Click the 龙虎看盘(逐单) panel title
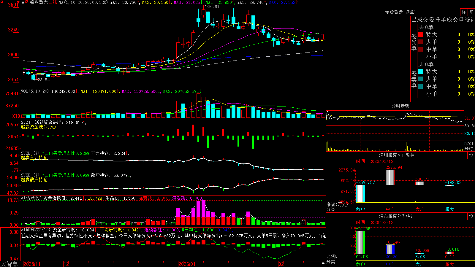This screenshot has height=267, width=475. (x=400, y=12)
